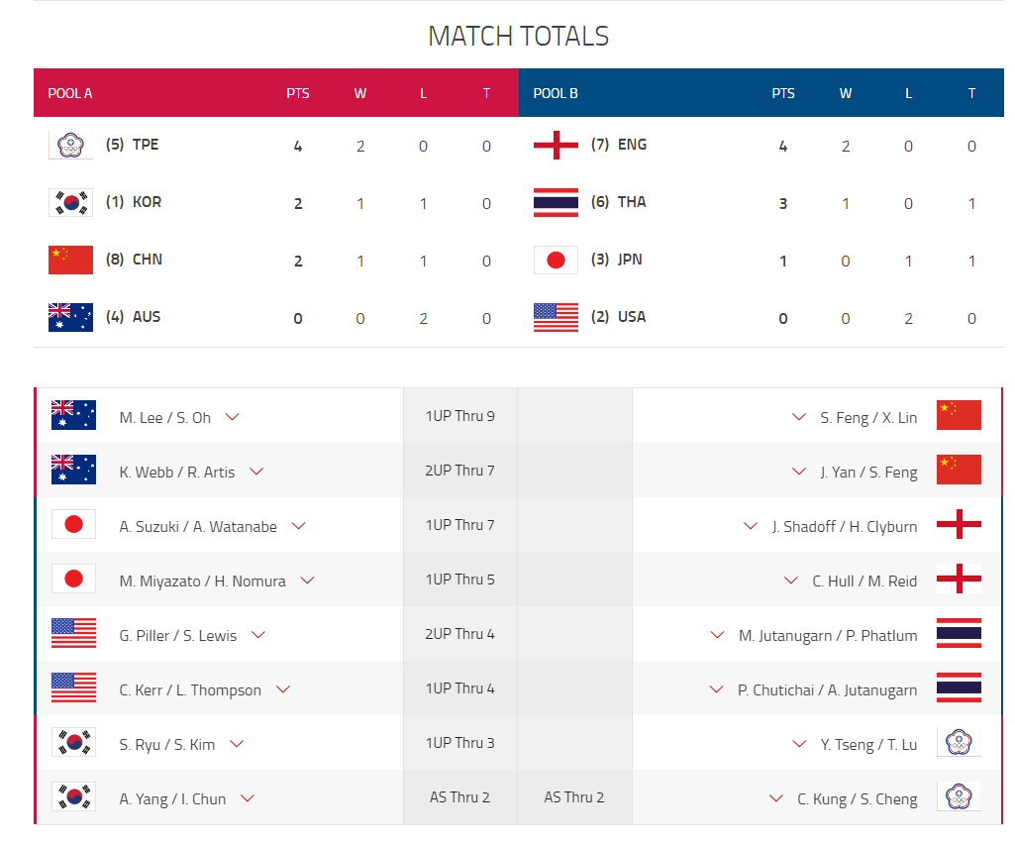This screenshot has height=844, width=1015.
Task: Click the England flag in Pool B
Action: (x=556, y=146)
